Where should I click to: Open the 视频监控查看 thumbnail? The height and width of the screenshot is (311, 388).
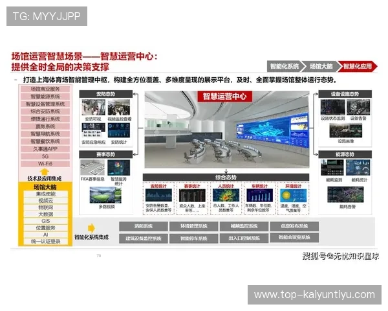[119, 108]
